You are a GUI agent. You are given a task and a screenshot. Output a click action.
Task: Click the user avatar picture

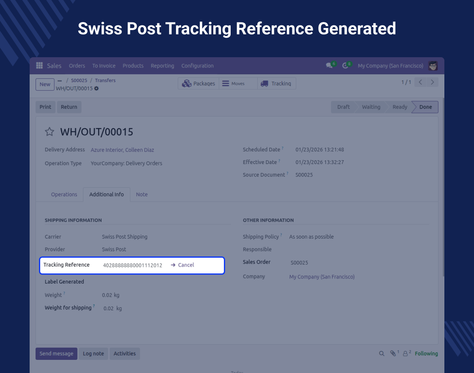tap(433, 66)
